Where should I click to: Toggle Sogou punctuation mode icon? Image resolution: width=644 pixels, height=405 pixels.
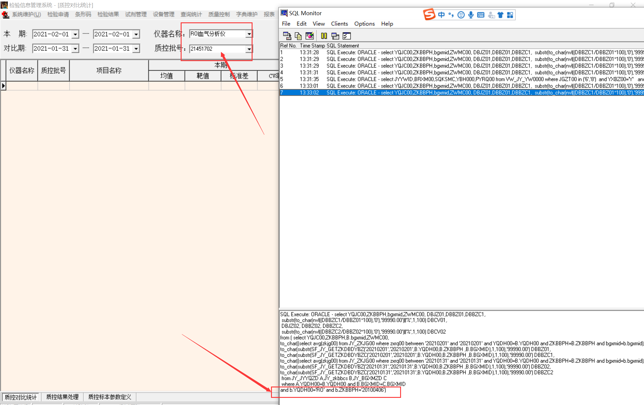451,15
